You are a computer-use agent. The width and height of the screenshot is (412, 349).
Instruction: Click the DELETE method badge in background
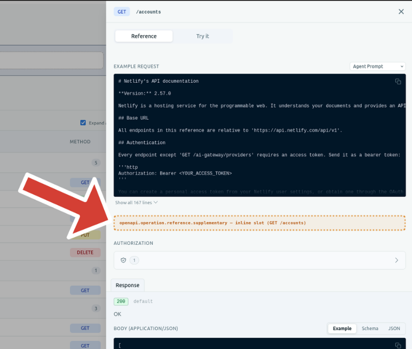(85, 252)
